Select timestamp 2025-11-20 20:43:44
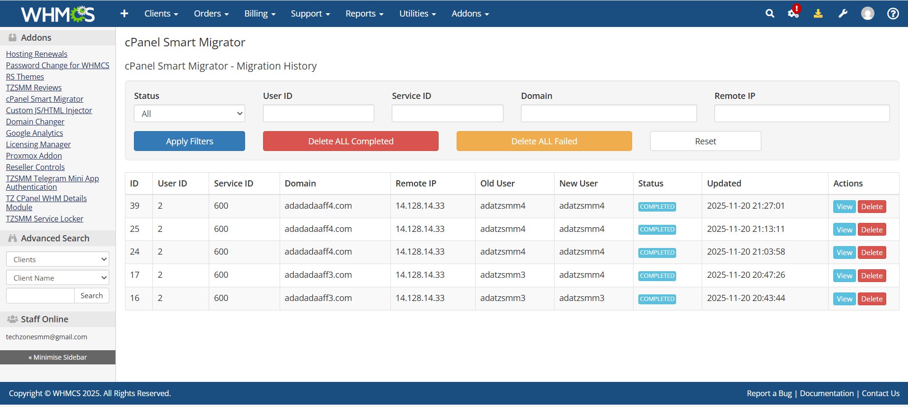Image resolution: width=908 pixels, height=407 pixels. tap(746, 298)
